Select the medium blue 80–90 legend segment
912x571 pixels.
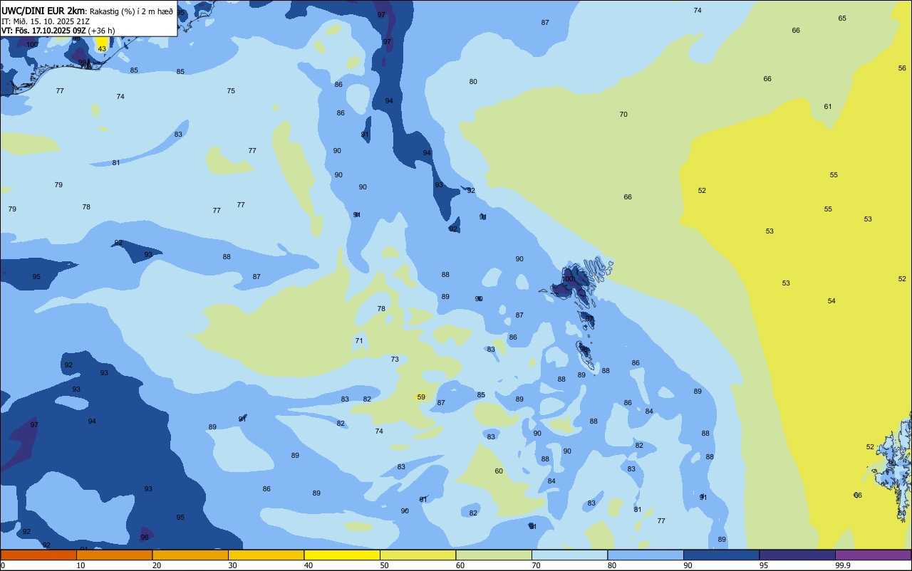click(x=646, y=555)
